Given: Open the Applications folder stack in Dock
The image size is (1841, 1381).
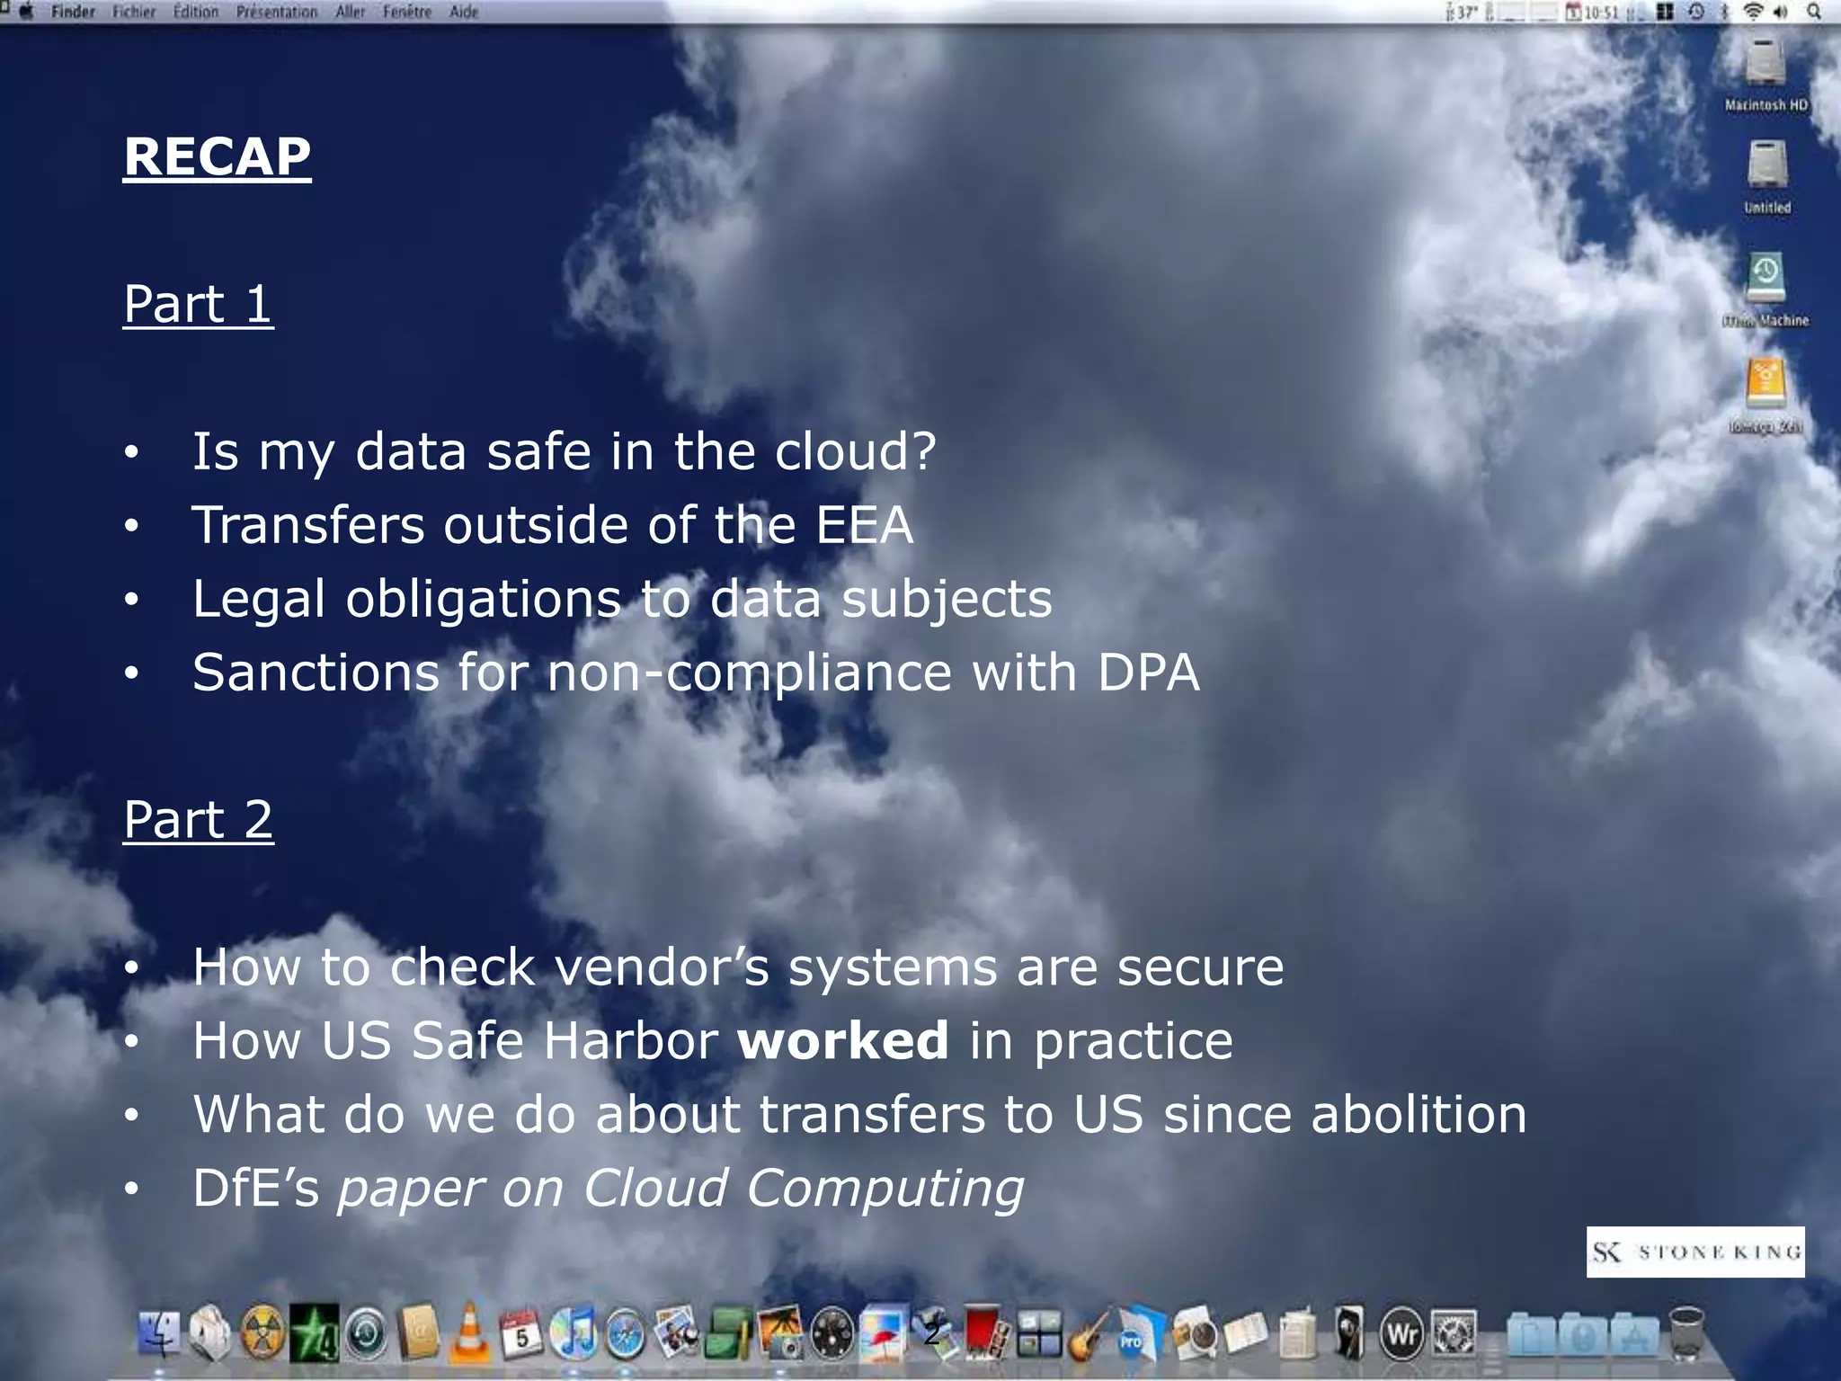Looking at the screenshot, I should (1635, 1333).
